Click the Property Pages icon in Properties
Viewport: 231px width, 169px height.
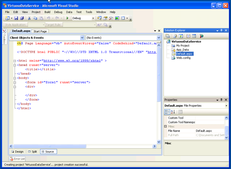click(180, 112)
